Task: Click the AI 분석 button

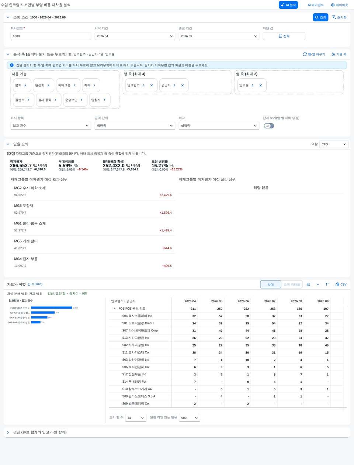Action: click(288, 5)
